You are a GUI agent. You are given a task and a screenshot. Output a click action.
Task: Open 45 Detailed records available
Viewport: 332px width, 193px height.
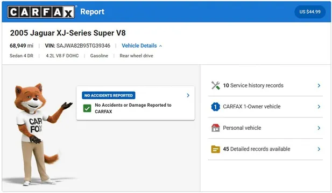point(265,149)
